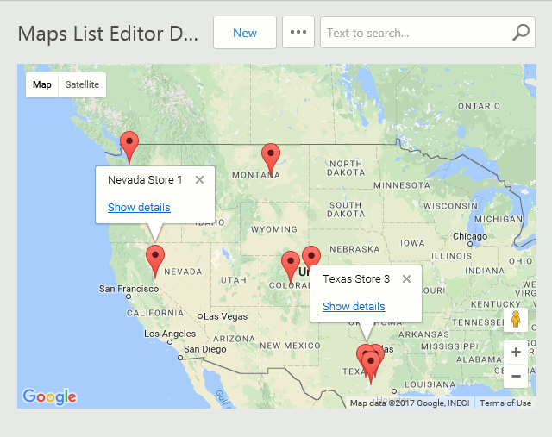Click the Maps List Editor title text

(x=108, y=34)
